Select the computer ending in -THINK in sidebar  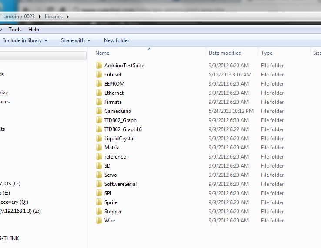pyautogui.click(x=10, y=238)
